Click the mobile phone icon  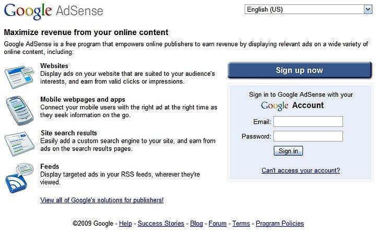pos(19,111)
